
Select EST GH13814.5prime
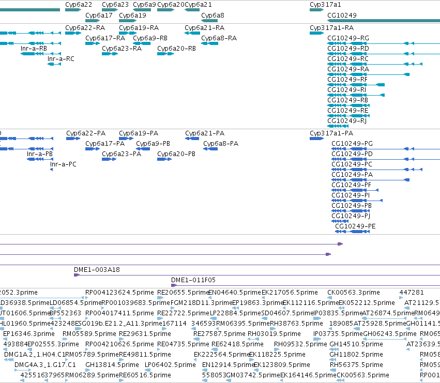click(x=87, y=370)
